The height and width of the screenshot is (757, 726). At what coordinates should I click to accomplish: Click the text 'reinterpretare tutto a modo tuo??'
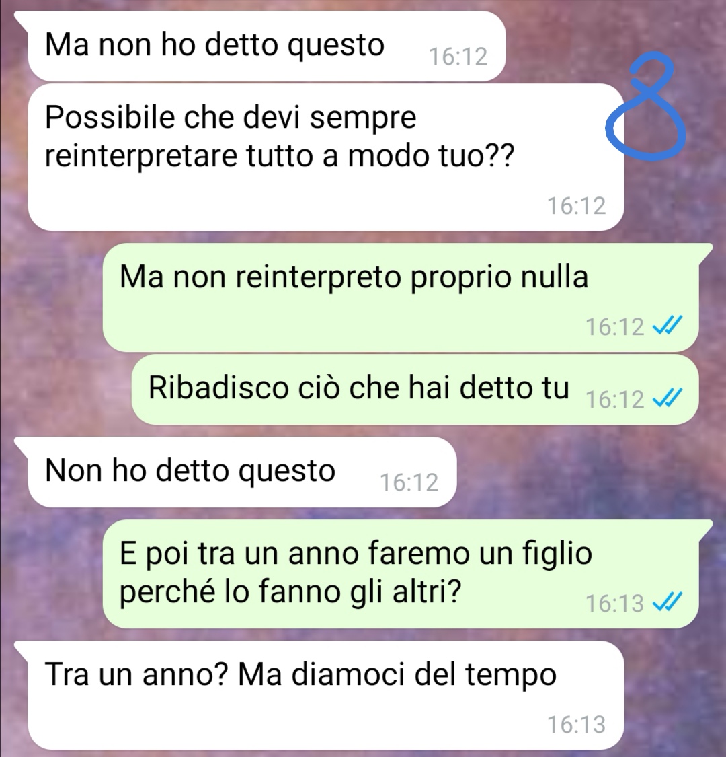pyautogui.click(x=280, y=156)
